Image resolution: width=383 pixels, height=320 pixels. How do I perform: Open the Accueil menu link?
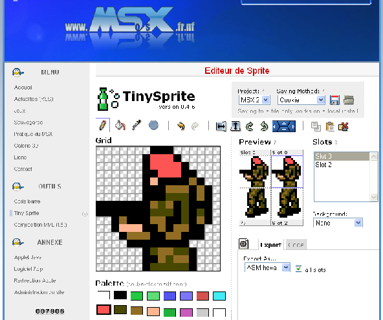point(23,87)
